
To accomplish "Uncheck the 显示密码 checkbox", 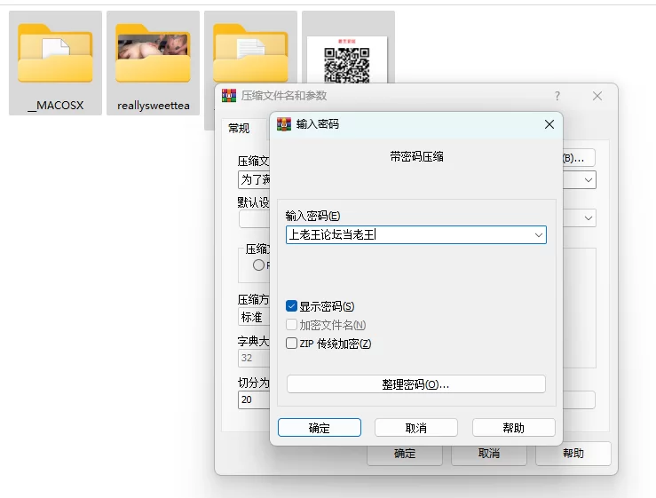I will click(292, 306).
